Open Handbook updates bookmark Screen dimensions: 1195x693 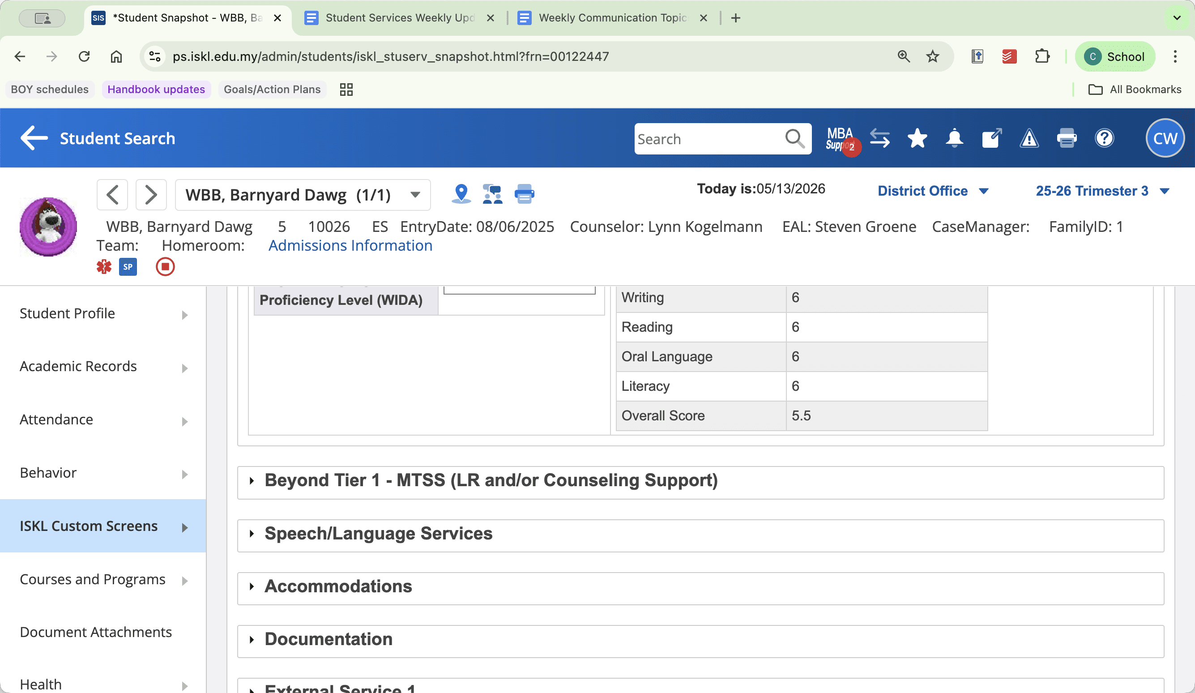point(156,90)
